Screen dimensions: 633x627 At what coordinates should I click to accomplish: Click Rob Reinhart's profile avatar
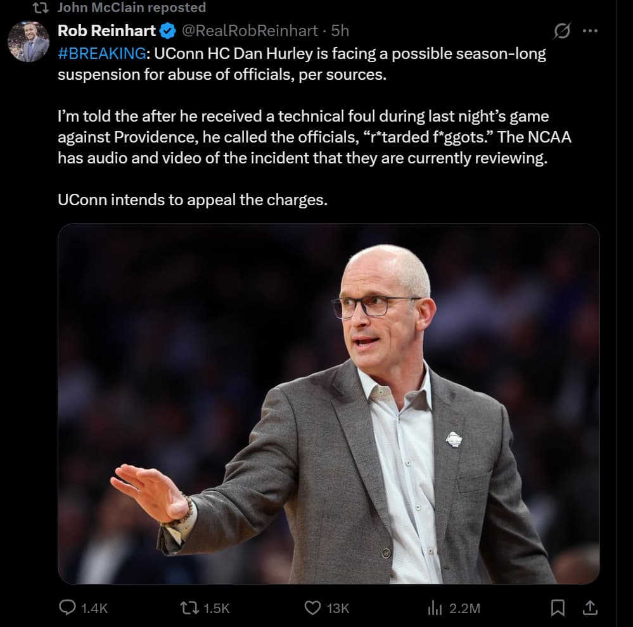[29, 42]
